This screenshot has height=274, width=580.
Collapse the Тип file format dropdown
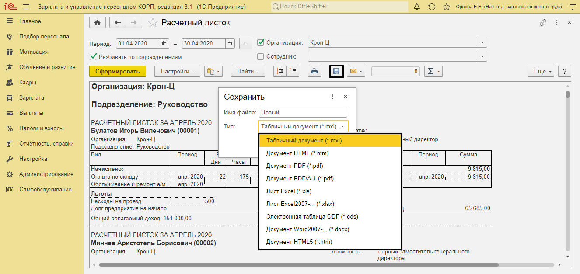coord(342,126)
